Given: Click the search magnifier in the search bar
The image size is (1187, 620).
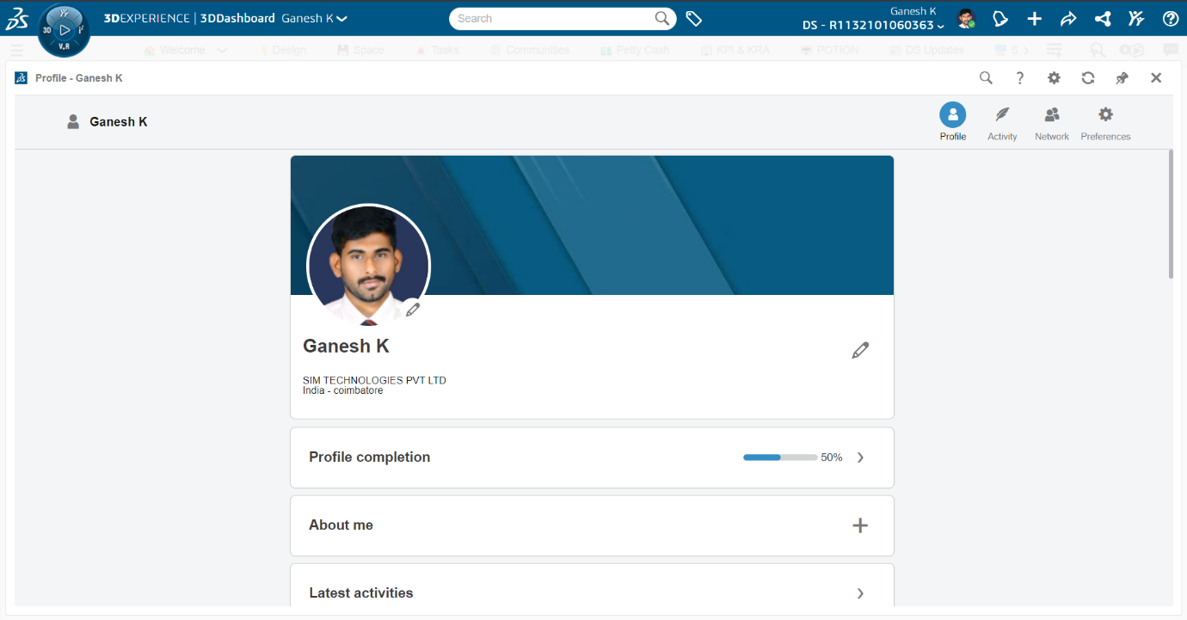Looking at the screenshot, I should pyautogui.click(x=662, y=18).
